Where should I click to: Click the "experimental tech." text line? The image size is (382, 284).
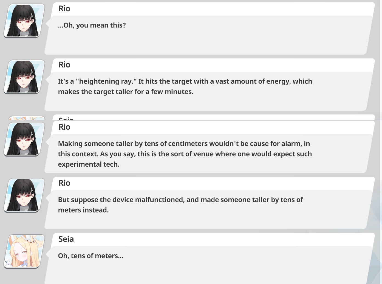click(x=89, y=164)
